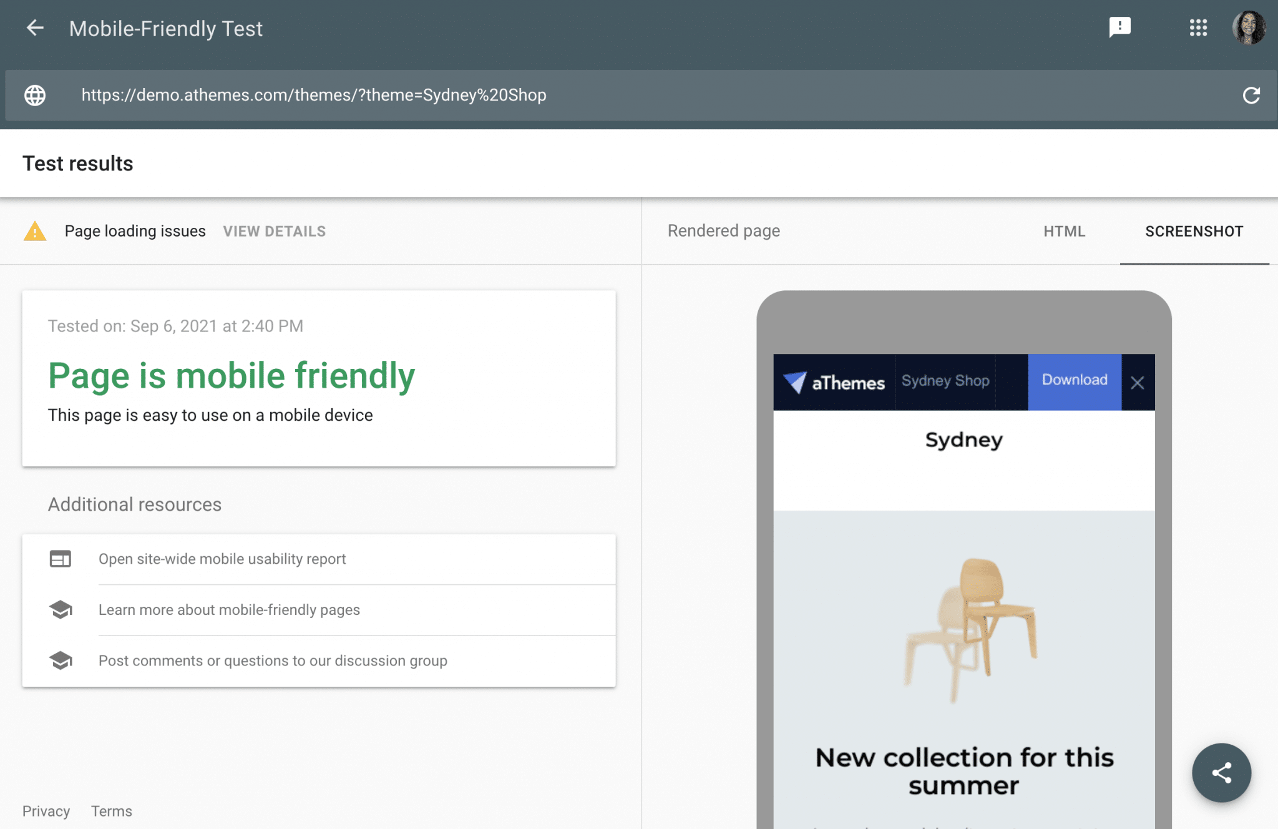The width and height of the screenshot is (1278, 829).
Task: Click the rendered phone screenshot preview
Action: 963,562
